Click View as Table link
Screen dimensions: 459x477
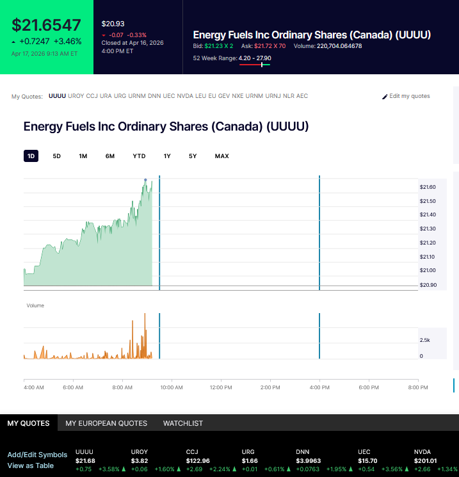31,465
